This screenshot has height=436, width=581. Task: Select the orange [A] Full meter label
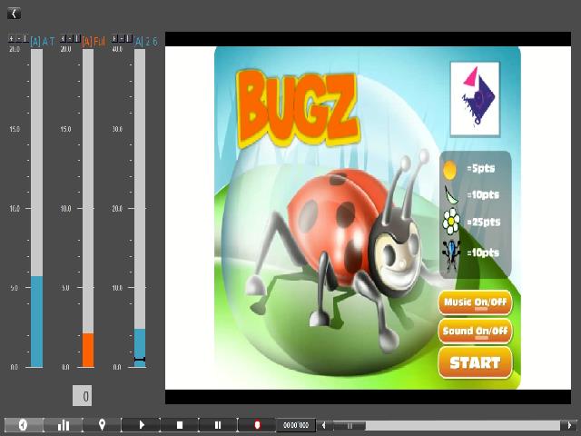(94, 42)
